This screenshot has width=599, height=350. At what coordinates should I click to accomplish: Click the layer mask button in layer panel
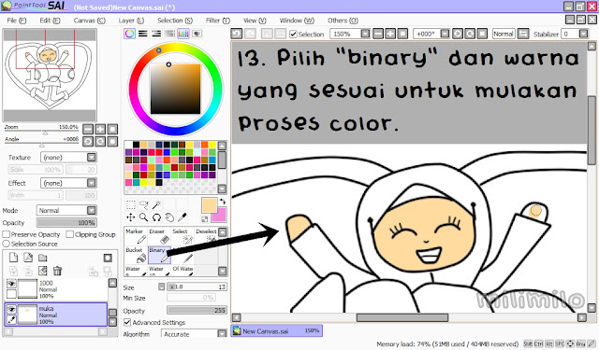point(108,258)
